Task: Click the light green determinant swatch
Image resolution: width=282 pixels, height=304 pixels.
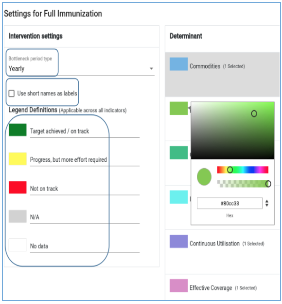Action: click(x=178, y=108)
